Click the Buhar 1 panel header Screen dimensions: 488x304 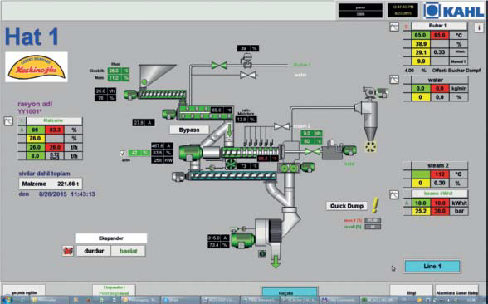point(439,27)
